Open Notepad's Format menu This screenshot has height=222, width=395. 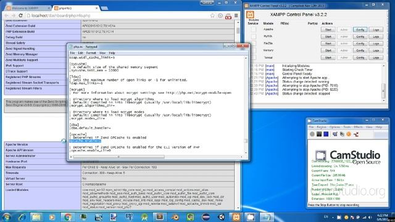91,53
